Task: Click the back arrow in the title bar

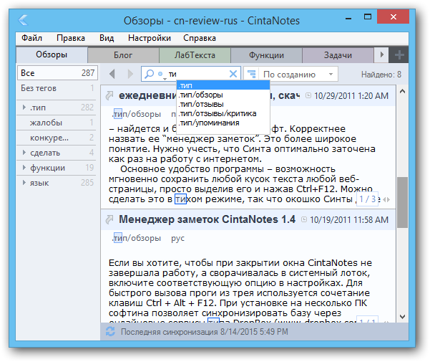Action: pos(23,20)
